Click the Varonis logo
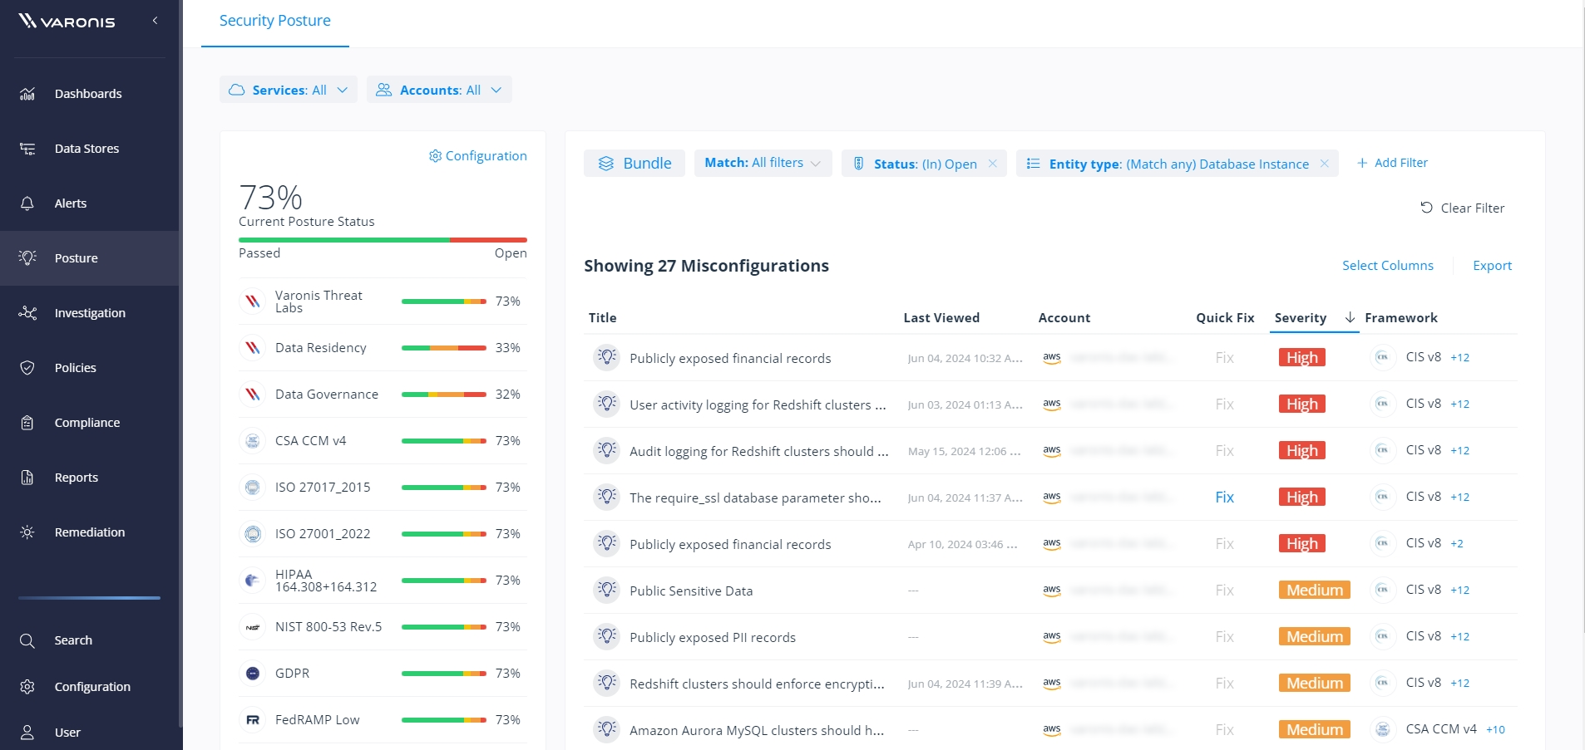This screenshot has width=1585, height=750. point(67,22)
